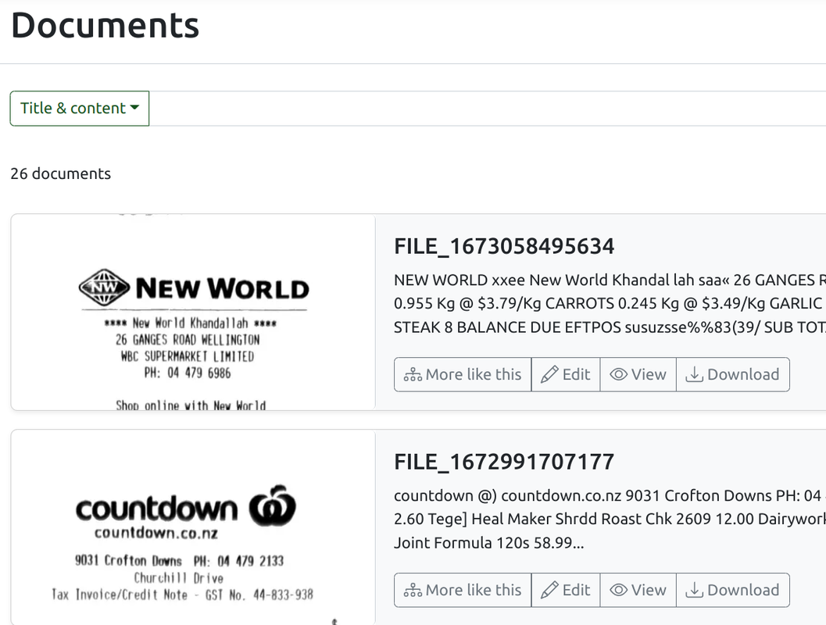
Task: Download document FILE_1672991707177
Action: (x=733, y=590)
